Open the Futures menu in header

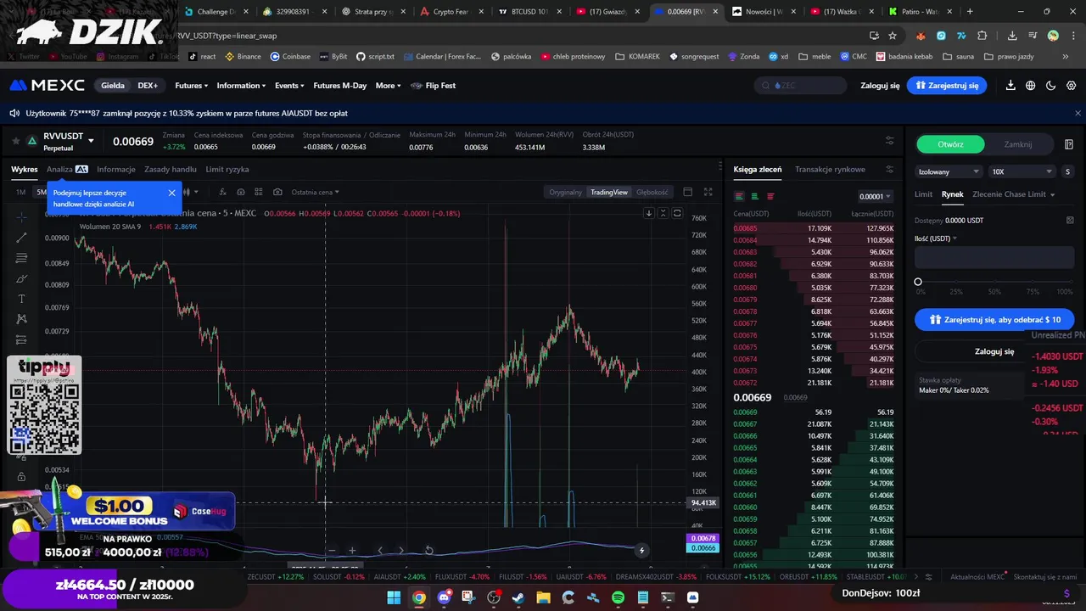[x=191, y=86]
